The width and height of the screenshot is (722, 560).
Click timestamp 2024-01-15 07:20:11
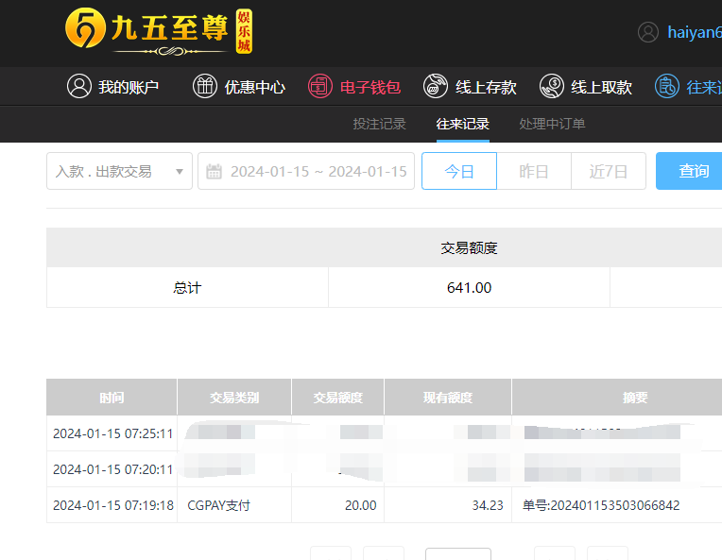[x=112, y=469]
